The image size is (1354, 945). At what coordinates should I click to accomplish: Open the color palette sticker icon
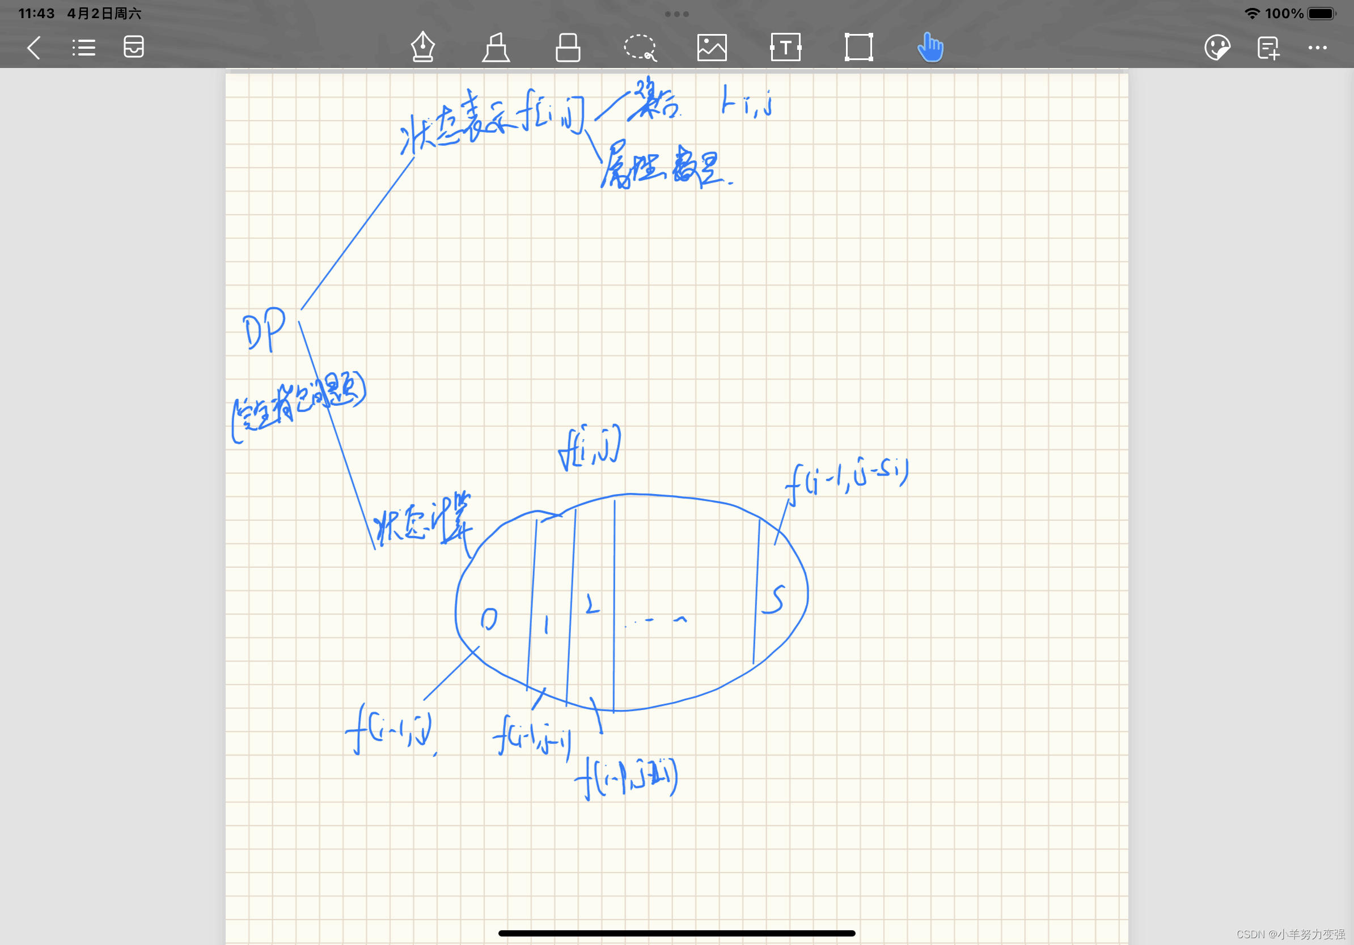tap(1218, 48)
